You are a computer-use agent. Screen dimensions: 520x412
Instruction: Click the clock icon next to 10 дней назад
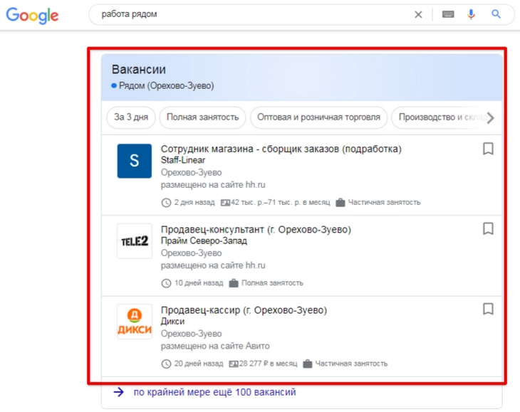(166, 283)
